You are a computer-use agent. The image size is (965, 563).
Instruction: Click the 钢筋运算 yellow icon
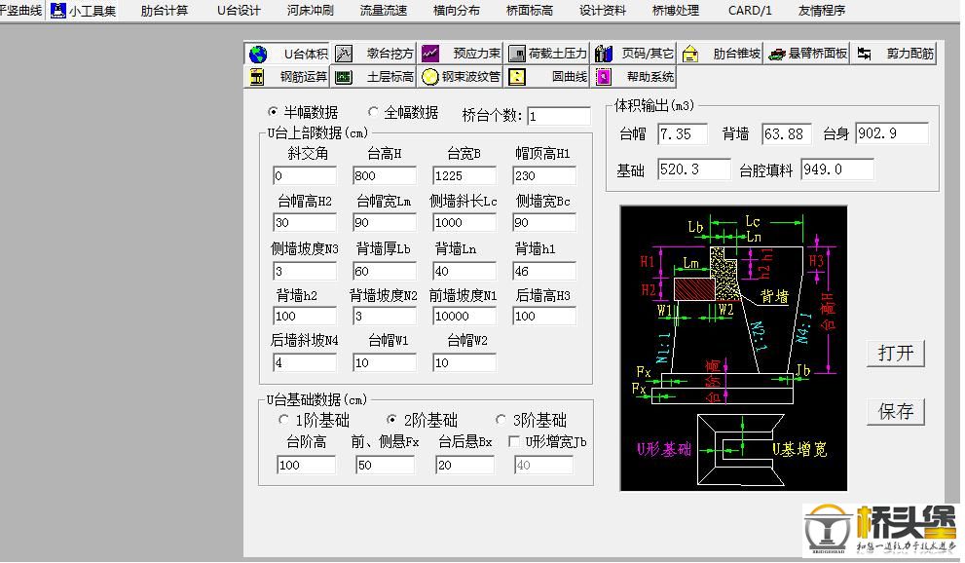pos(257,77)
